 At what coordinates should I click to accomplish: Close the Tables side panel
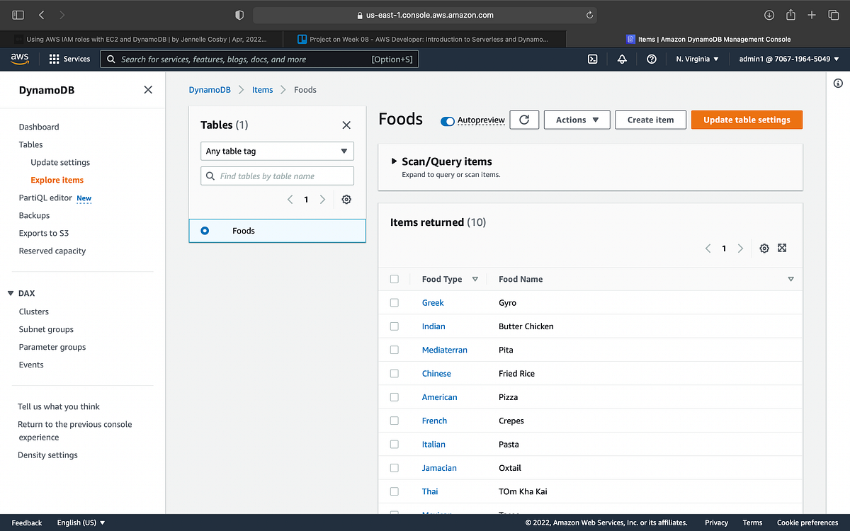pyautogui.click(x=346, y=125)
